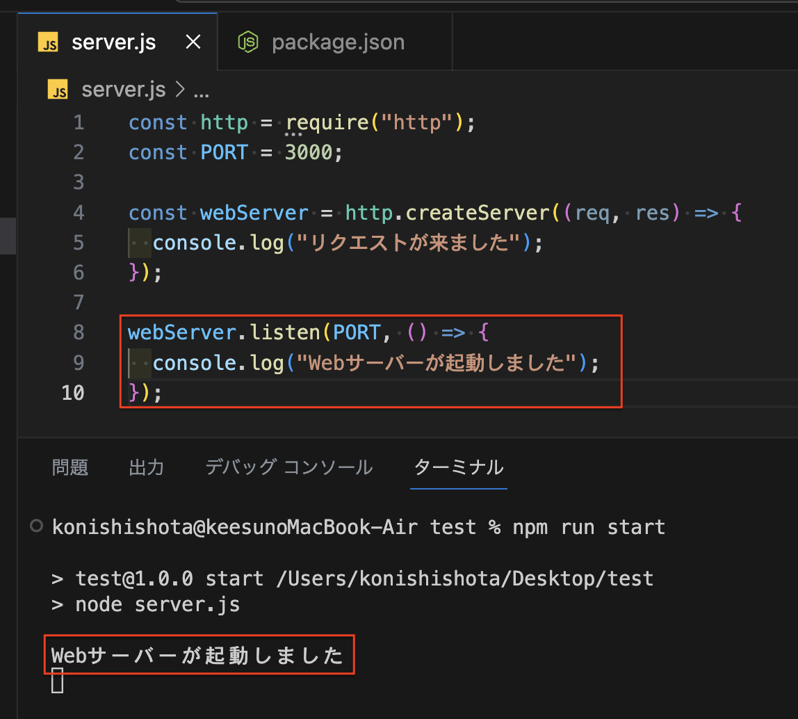Screen dimensions: 798x719
Task: Click the breadcrumb ellipsis after server.js
Action: coord(202,90)
